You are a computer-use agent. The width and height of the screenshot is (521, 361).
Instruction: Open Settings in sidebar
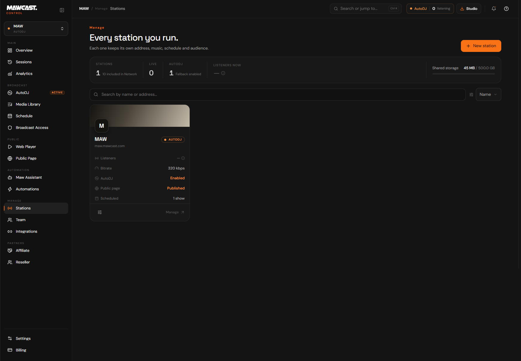tap(36, 339)
